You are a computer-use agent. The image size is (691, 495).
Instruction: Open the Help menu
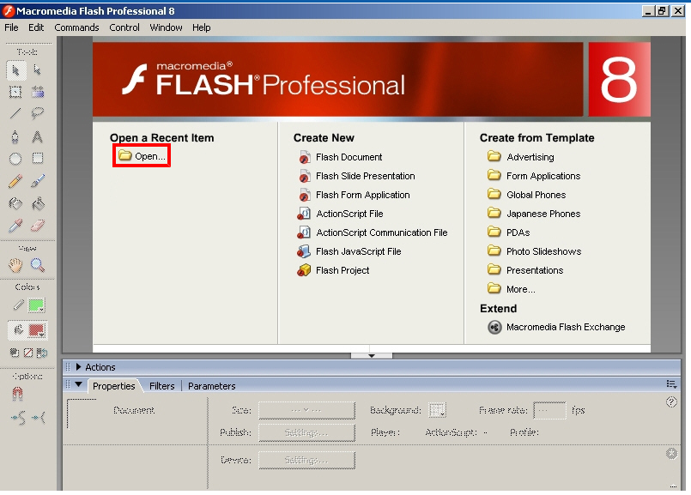[202, 27]
